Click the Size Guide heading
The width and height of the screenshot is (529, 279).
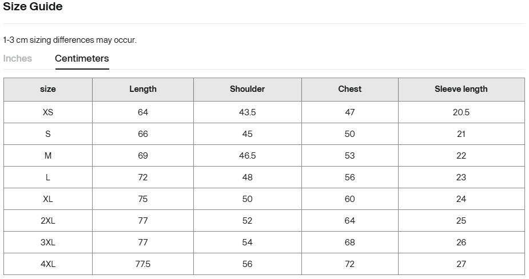pyautogui.click(x=33, y=6)
